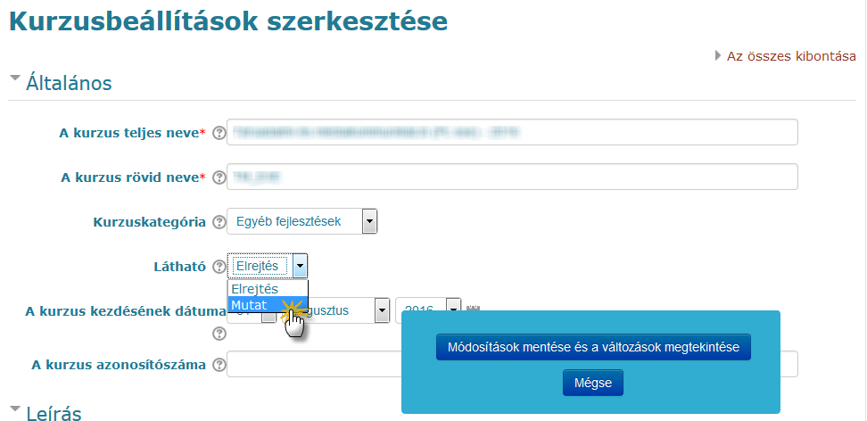The width and height of the screenshot is (867, 421).
Task: Choose Elrejtés from the open list
Action: [268, 289]
